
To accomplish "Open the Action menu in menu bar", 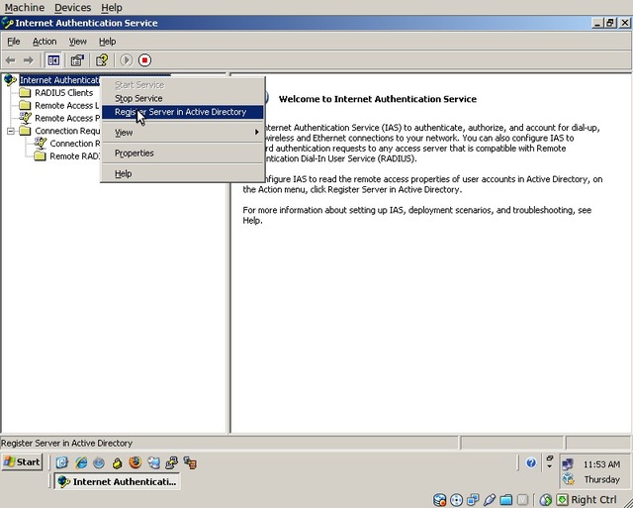I will point(45,42).
